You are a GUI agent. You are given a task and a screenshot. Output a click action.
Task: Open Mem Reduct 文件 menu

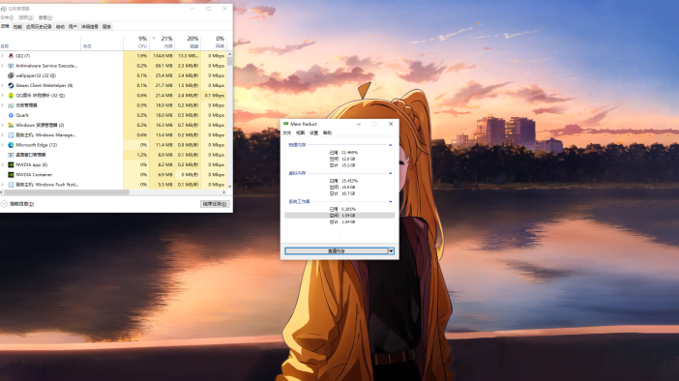287,132
